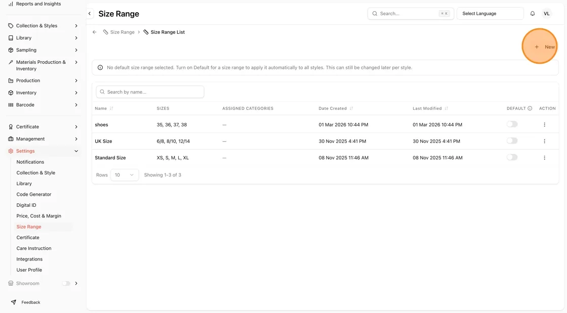Expand the Collection & Styles chevron
The height and width of the screenshot is (313, 567).
click(76, 26)
